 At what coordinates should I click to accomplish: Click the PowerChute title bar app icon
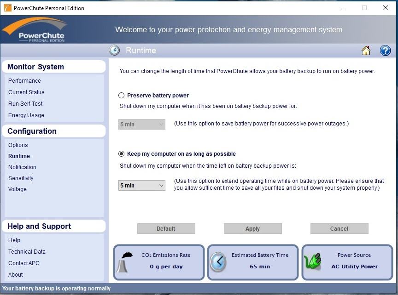point(8,8)
